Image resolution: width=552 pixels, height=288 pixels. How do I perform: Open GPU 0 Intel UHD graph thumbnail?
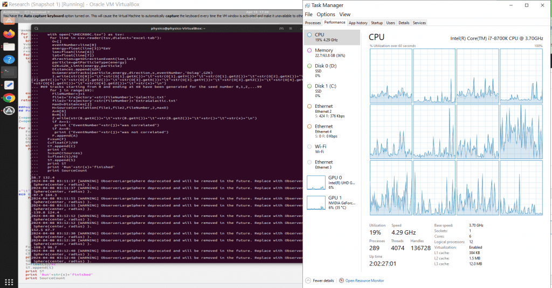316,183
